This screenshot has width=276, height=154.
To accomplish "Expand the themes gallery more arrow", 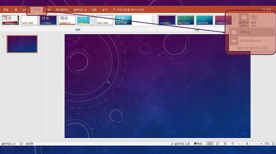I will [153, 24].
